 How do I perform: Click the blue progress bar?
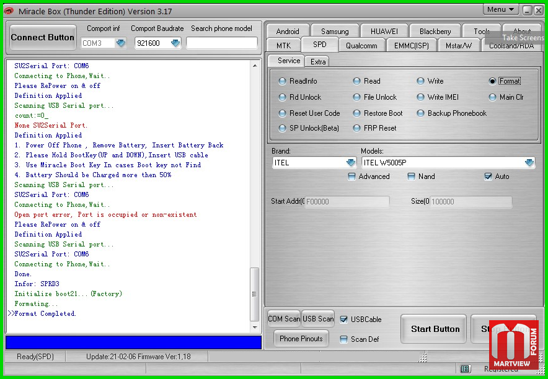coord(133,342)
